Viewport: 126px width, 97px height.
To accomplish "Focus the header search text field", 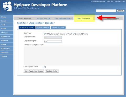I will 106,11.
